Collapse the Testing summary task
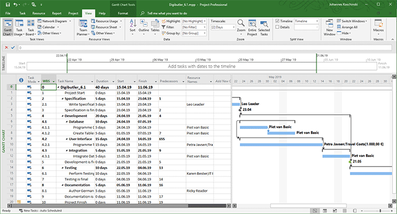Screen dimensions: 397x214 [x=62, y=168]
